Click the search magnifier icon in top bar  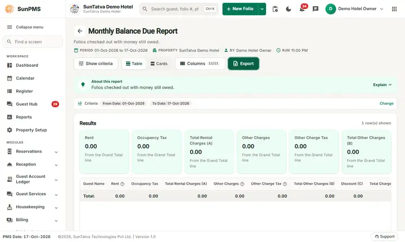coord(145,9)
